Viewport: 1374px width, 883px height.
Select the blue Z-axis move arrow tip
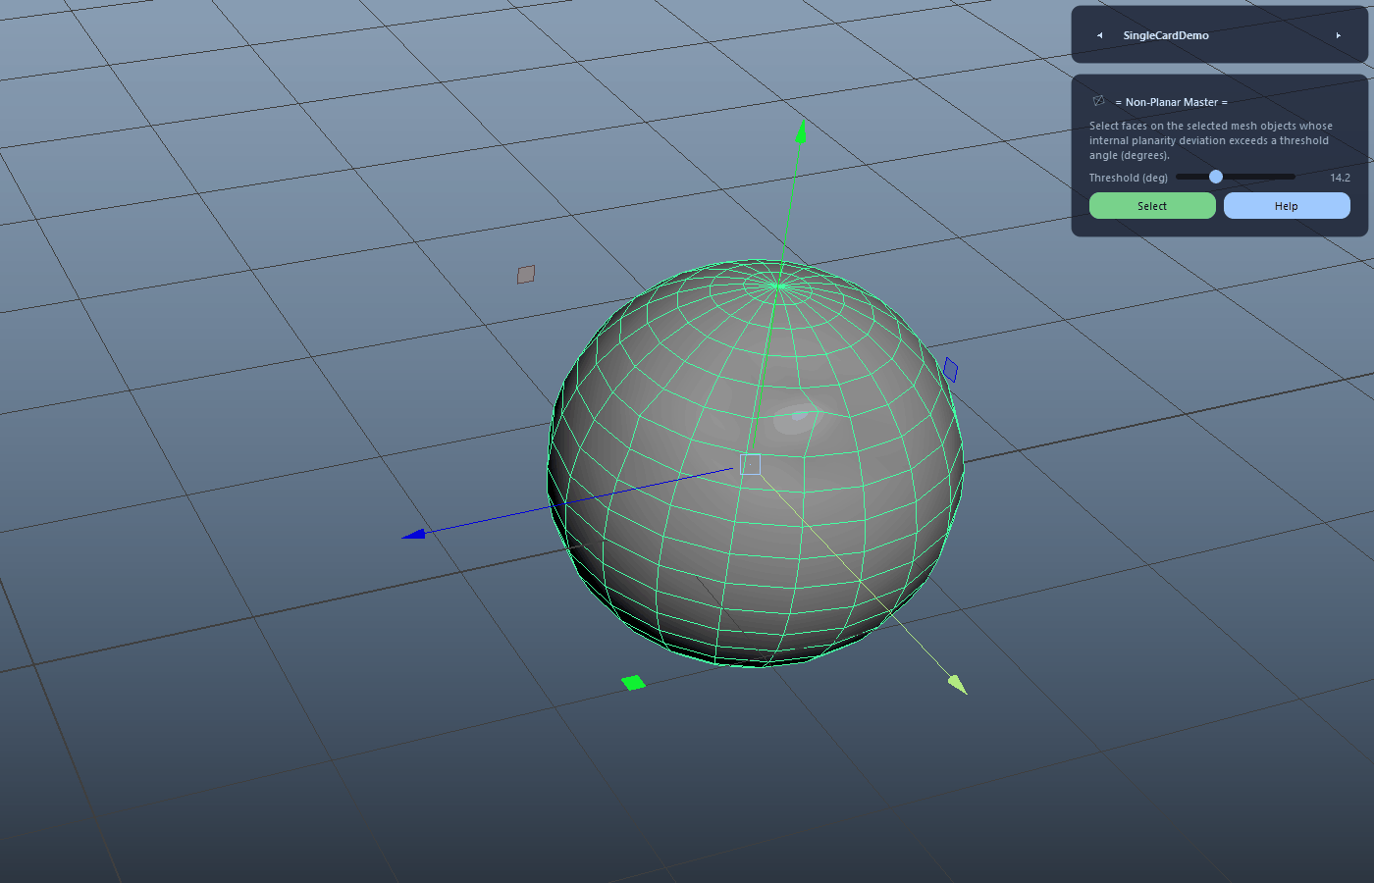413,534
